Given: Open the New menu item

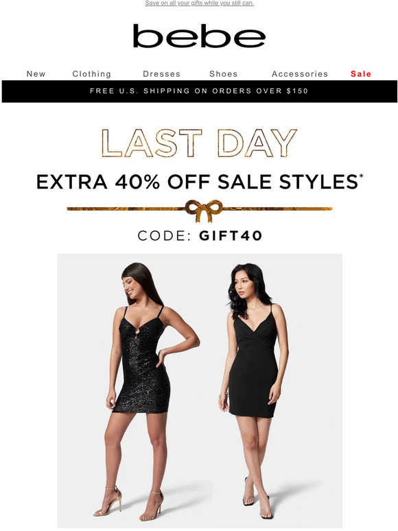Looking at the screenshot, I should [36, 74].
